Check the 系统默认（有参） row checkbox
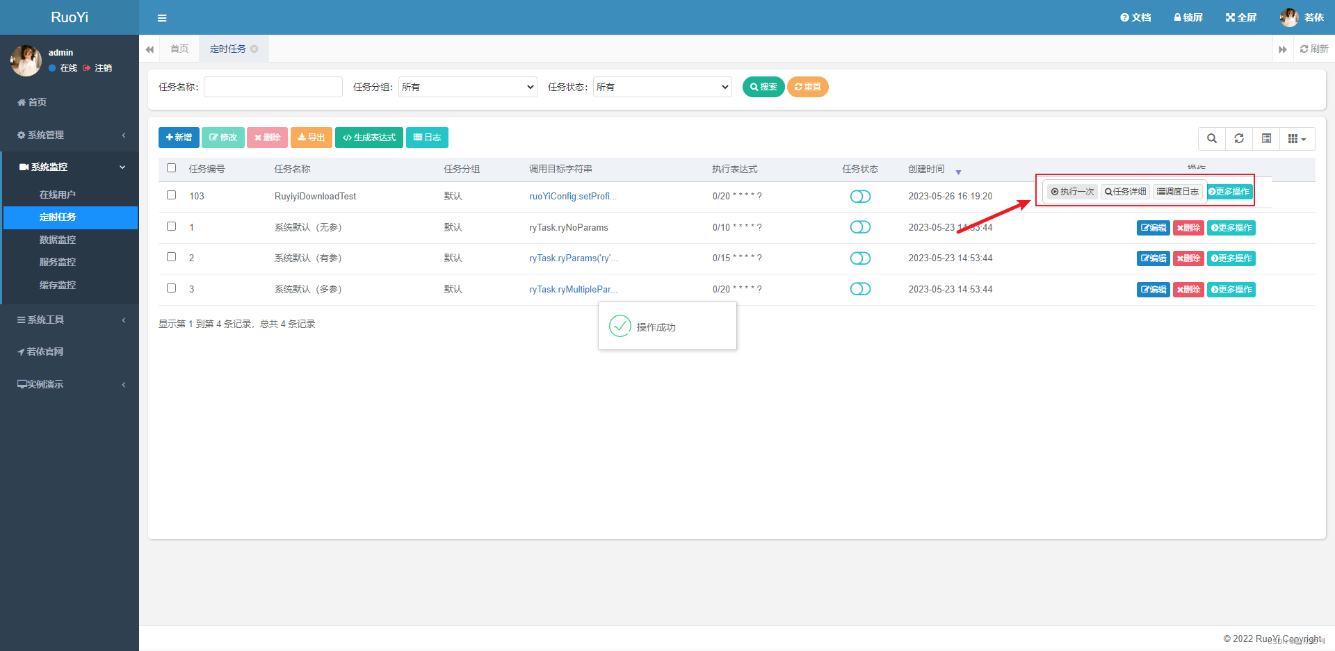This screenshot has height=651, width=1335. (x=172, y=257)
